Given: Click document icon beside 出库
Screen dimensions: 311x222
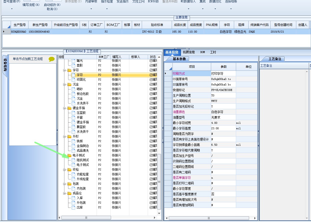Looking at the screenshot, I should click(73, 207).
